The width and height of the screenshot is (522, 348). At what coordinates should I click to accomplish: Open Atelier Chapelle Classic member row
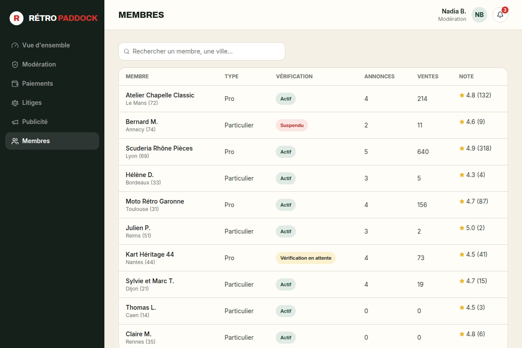click(313, 99)
